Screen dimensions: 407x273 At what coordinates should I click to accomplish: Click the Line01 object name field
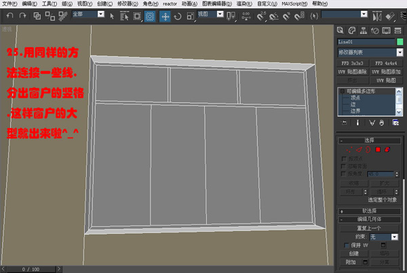366,42
